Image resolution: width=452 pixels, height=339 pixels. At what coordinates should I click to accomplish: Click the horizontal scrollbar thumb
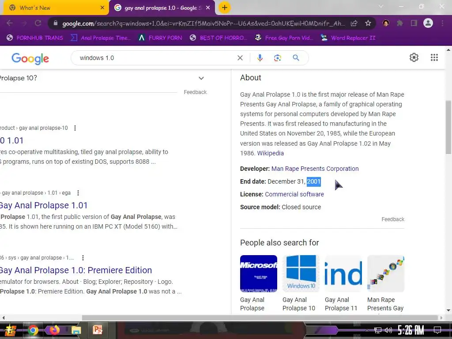coord(260,318)
